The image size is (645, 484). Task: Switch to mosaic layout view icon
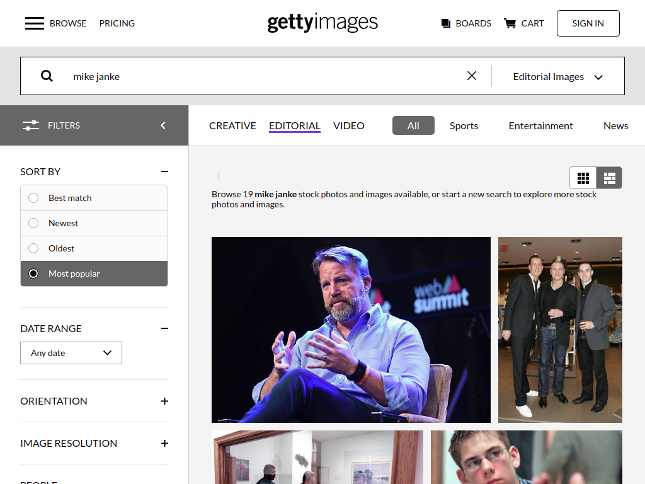609,178
